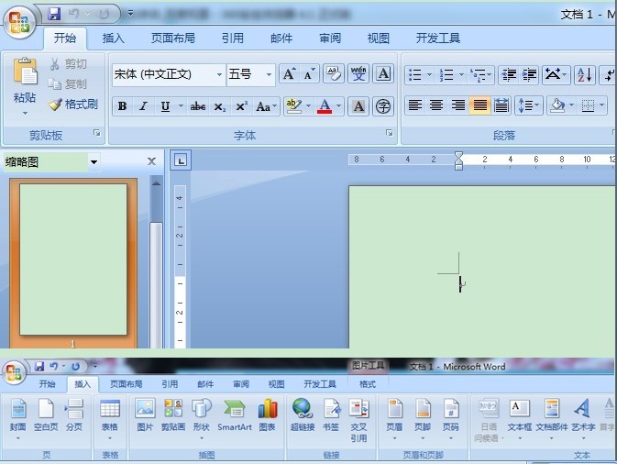The width and height of the screenshot is (617, 464).
Task: Open 视图 tab in upper window
Action: 379,39
